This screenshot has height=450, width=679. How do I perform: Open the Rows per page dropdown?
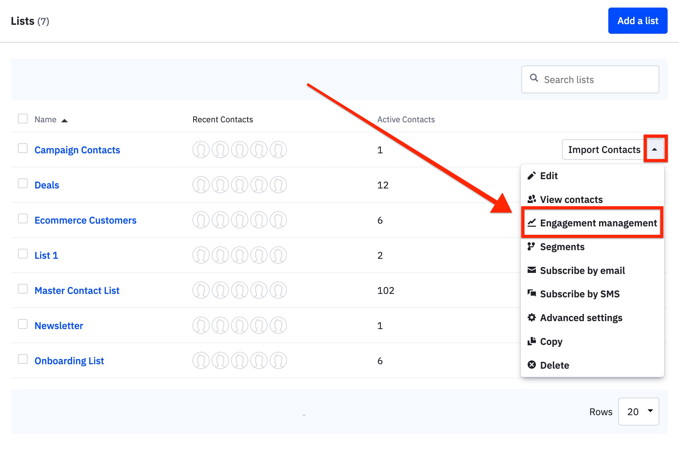[638, 411]
